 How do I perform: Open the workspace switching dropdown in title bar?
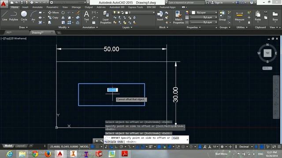point(85,3)
